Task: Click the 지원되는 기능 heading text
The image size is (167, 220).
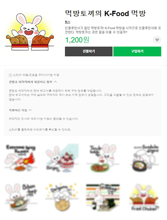Action: click(x=18, y=110)
